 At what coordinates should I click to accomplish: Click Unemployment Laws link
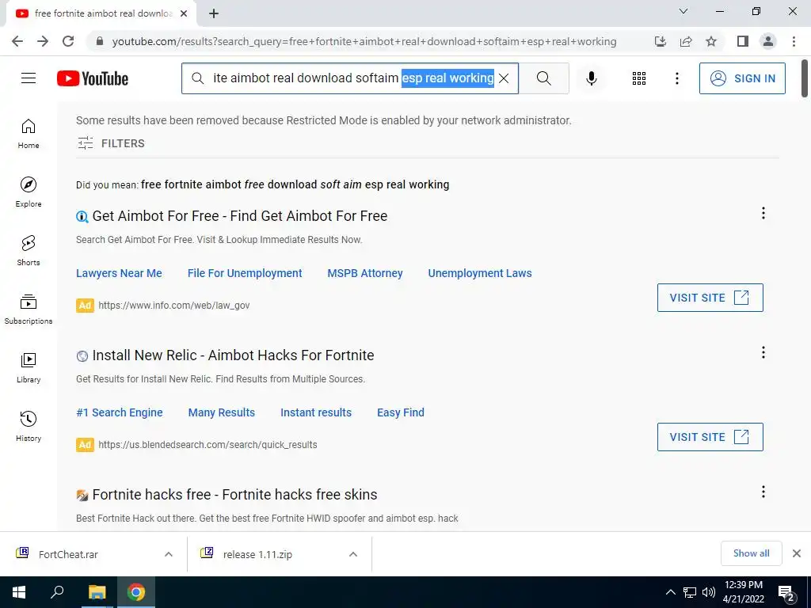[x=479, y=273]
